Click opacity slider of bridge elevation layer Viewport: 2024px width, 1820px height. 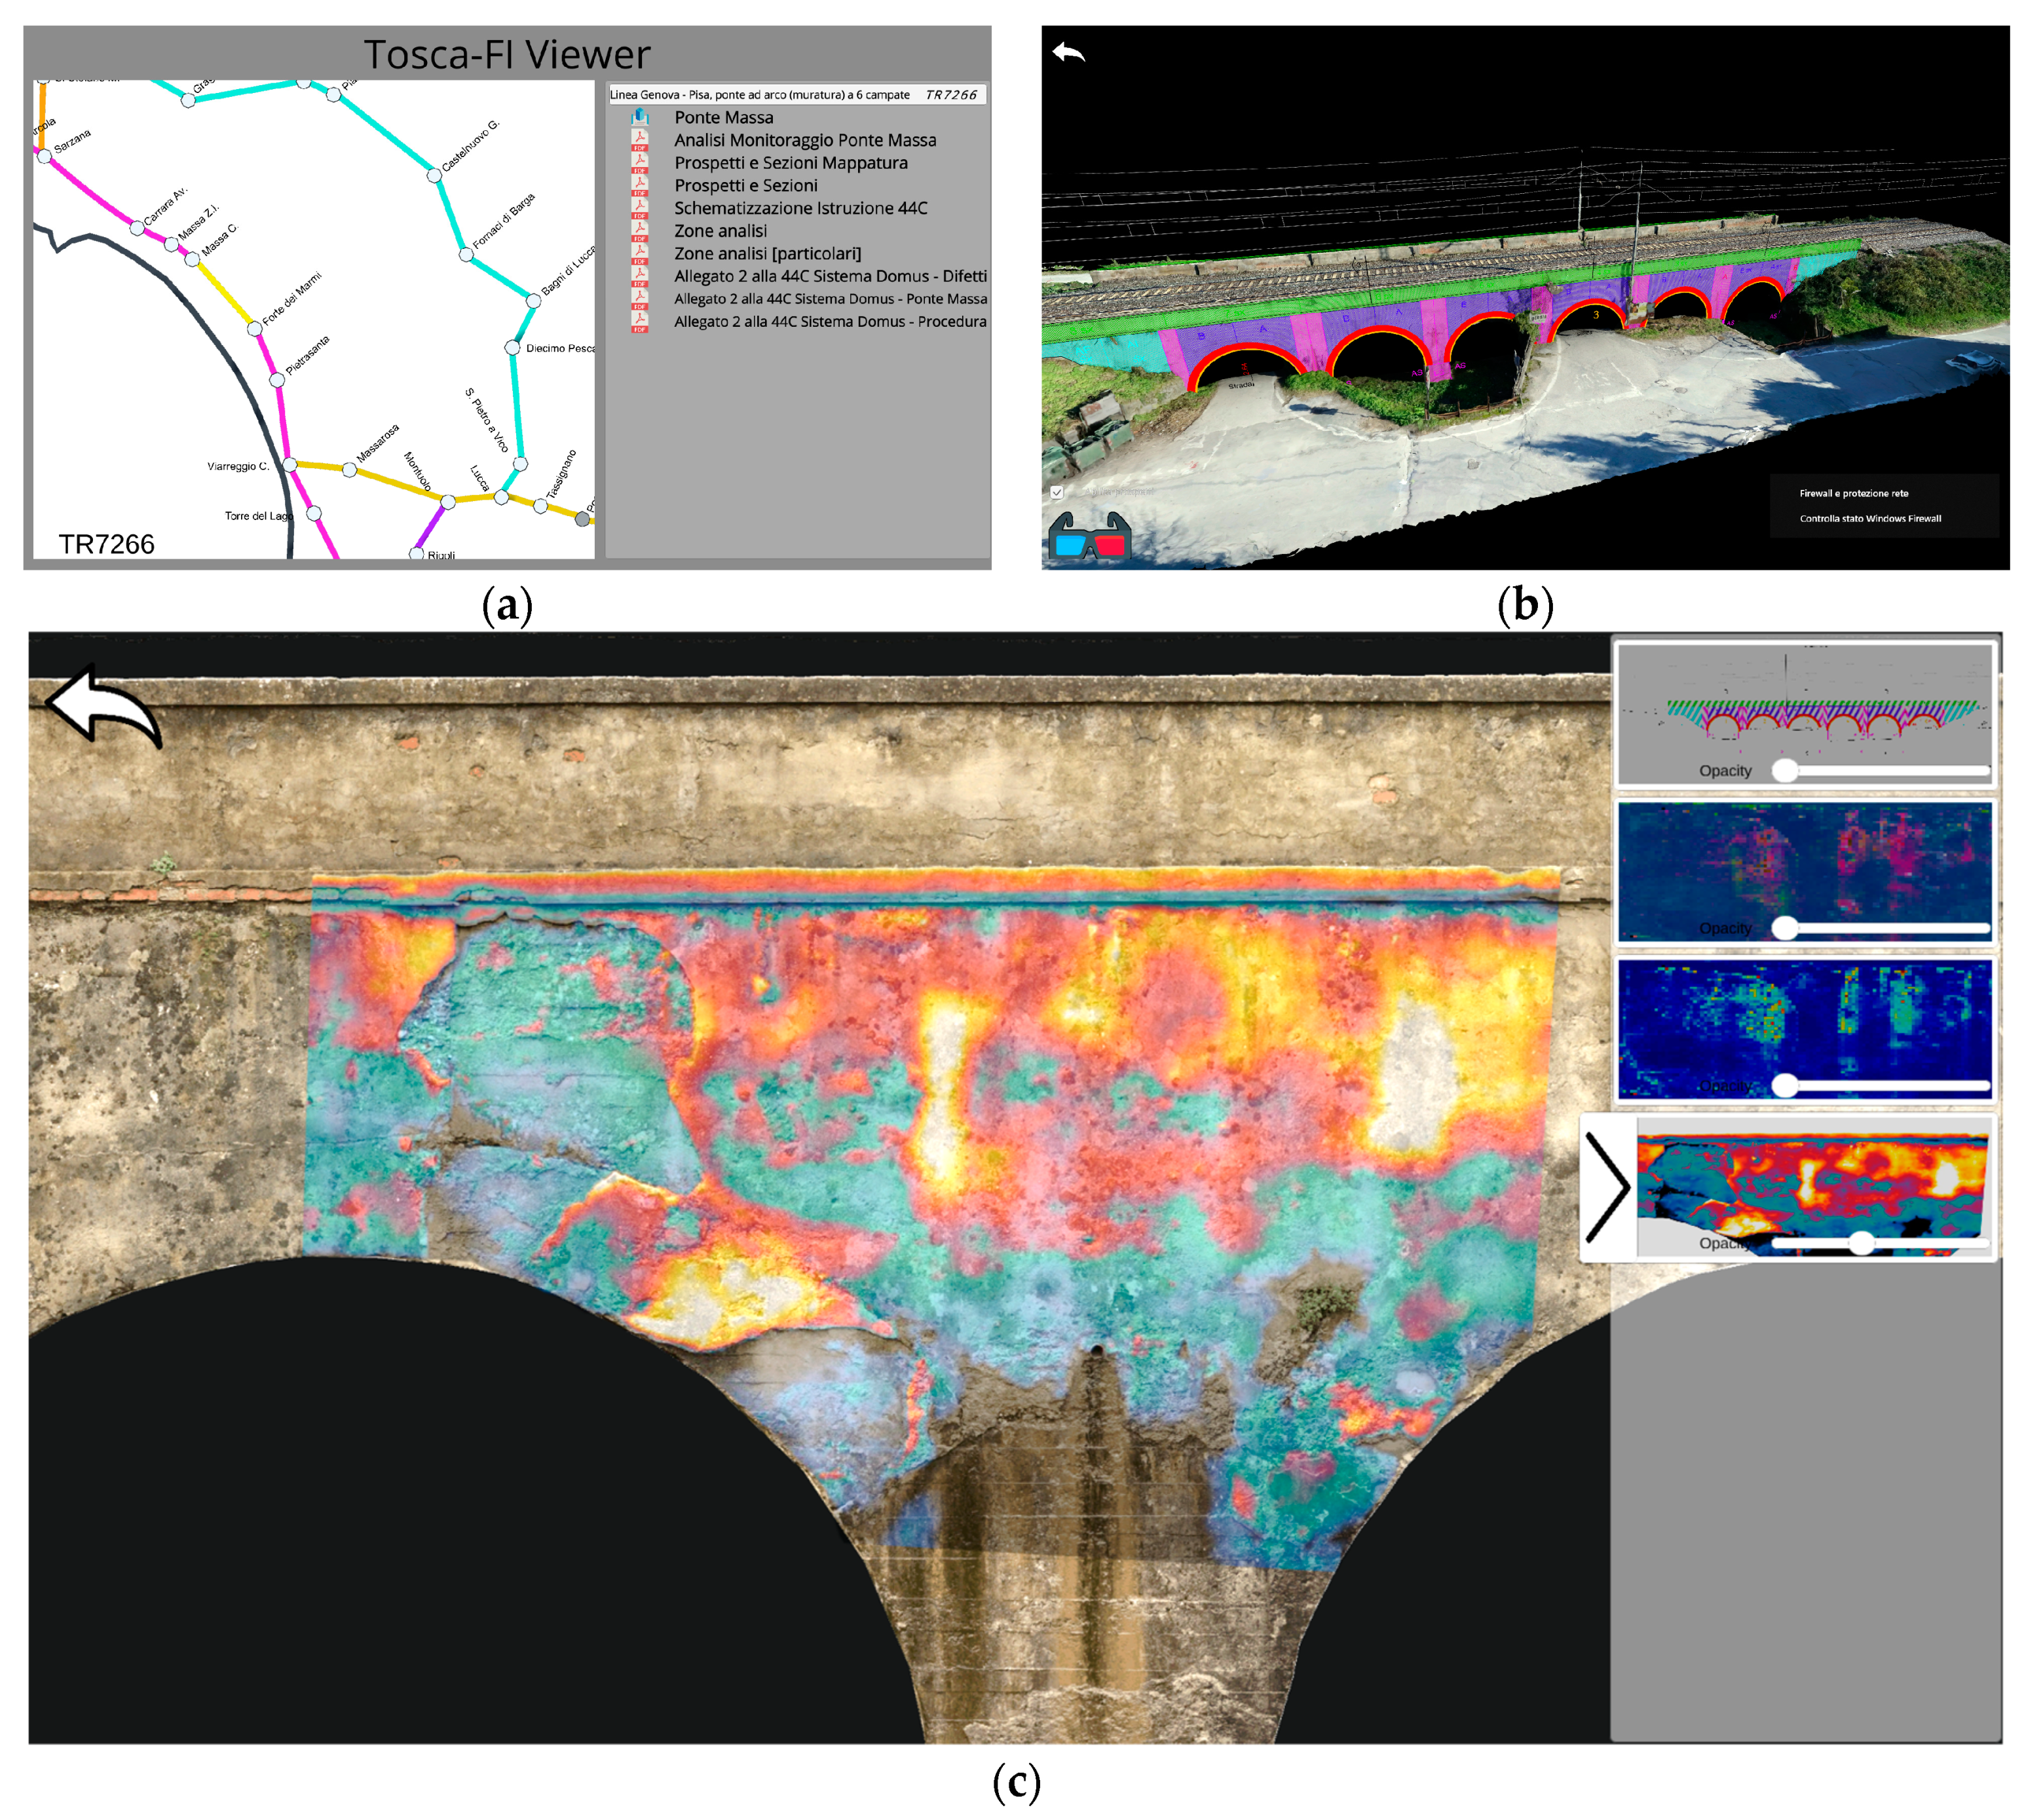1785,770
